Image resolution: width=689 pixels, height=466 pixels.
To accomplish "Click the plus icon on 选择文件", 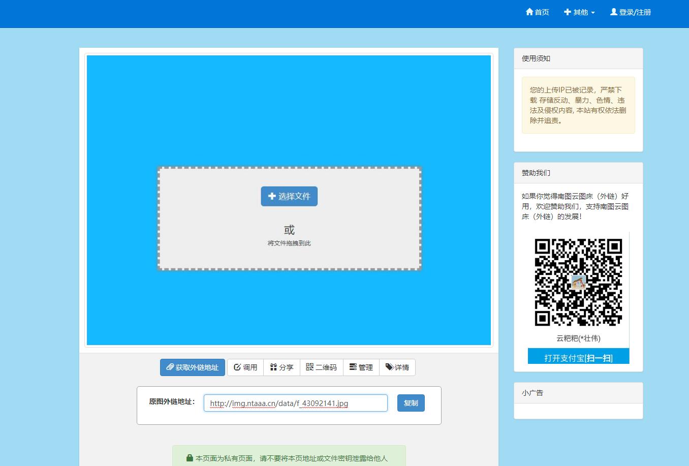I will click(272, 196).
